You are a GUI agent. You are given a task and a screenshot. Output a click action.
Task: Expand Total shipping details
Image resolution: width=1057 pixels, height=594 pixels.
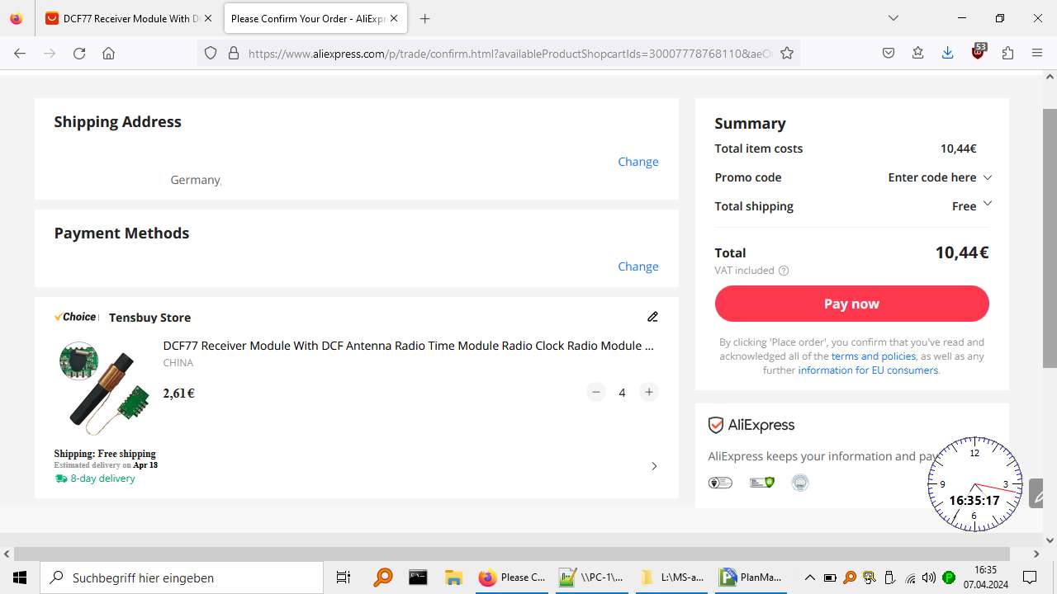point(987,205)
